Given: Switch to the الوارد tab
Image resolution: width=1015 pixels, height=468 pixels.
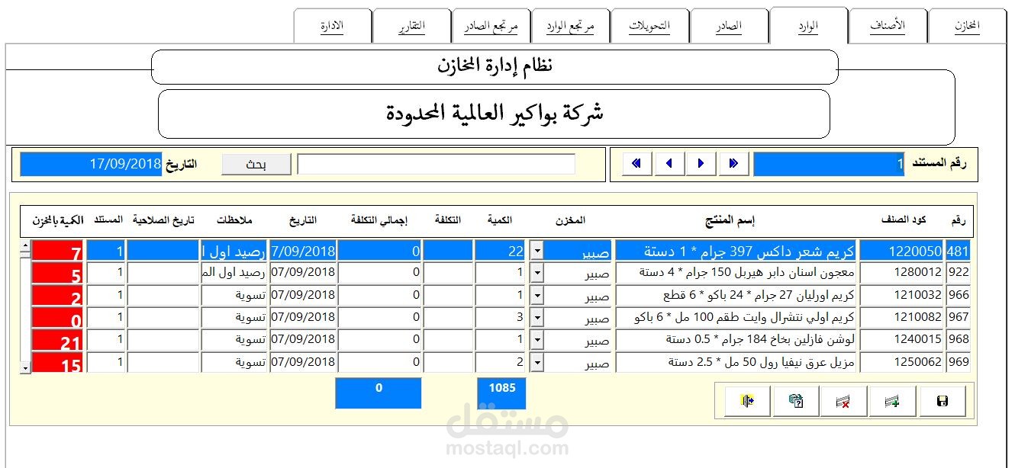Looking at the screenshot, I should [x=808, y=24].
